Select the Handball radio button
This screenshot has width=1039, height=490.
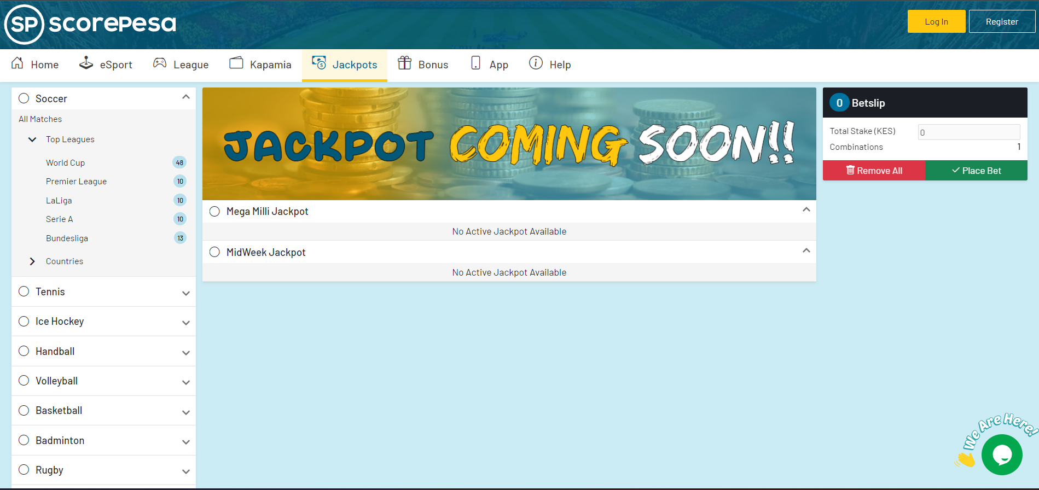point(24,351)
